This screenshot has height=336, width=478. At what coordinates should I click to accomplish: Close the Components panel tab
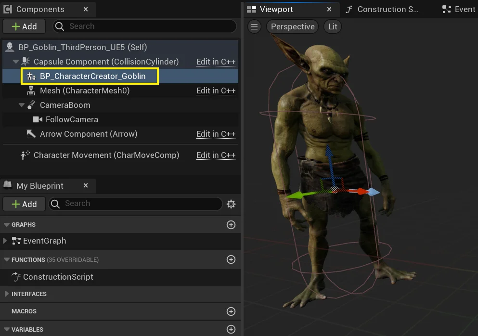pyautogui.click(x=86, y=9)
